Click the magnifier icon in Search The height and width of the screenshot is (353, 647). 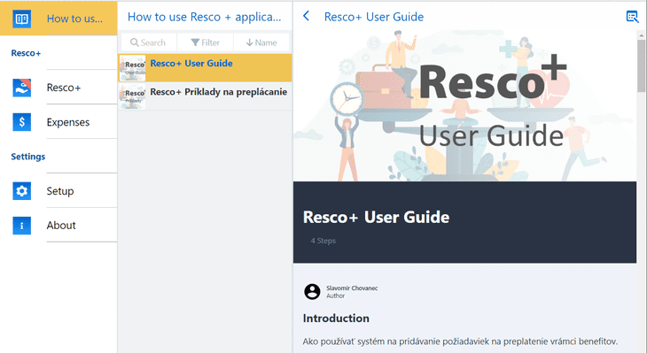pyautogui.click(x=135, y=42)
